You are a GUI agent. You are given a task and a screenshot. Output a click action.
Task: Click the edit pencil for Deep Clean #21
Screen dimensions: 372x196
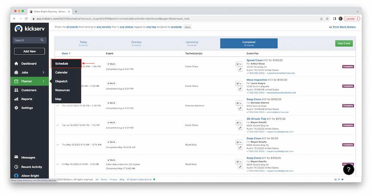(240, 167)
